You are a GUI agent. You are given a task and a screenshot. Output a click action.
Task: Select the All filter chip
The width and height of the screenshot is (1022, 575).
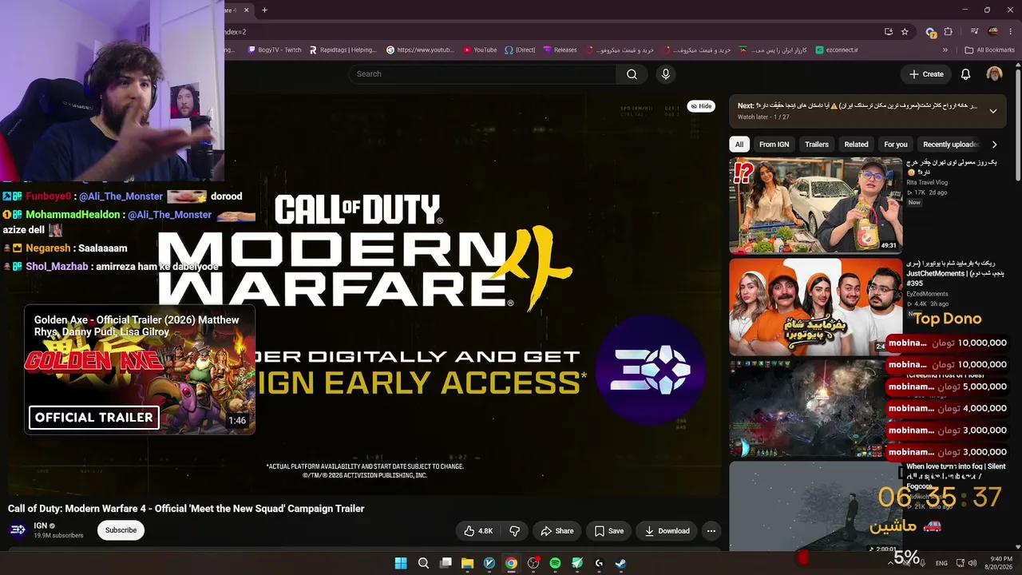pos(739,145)
